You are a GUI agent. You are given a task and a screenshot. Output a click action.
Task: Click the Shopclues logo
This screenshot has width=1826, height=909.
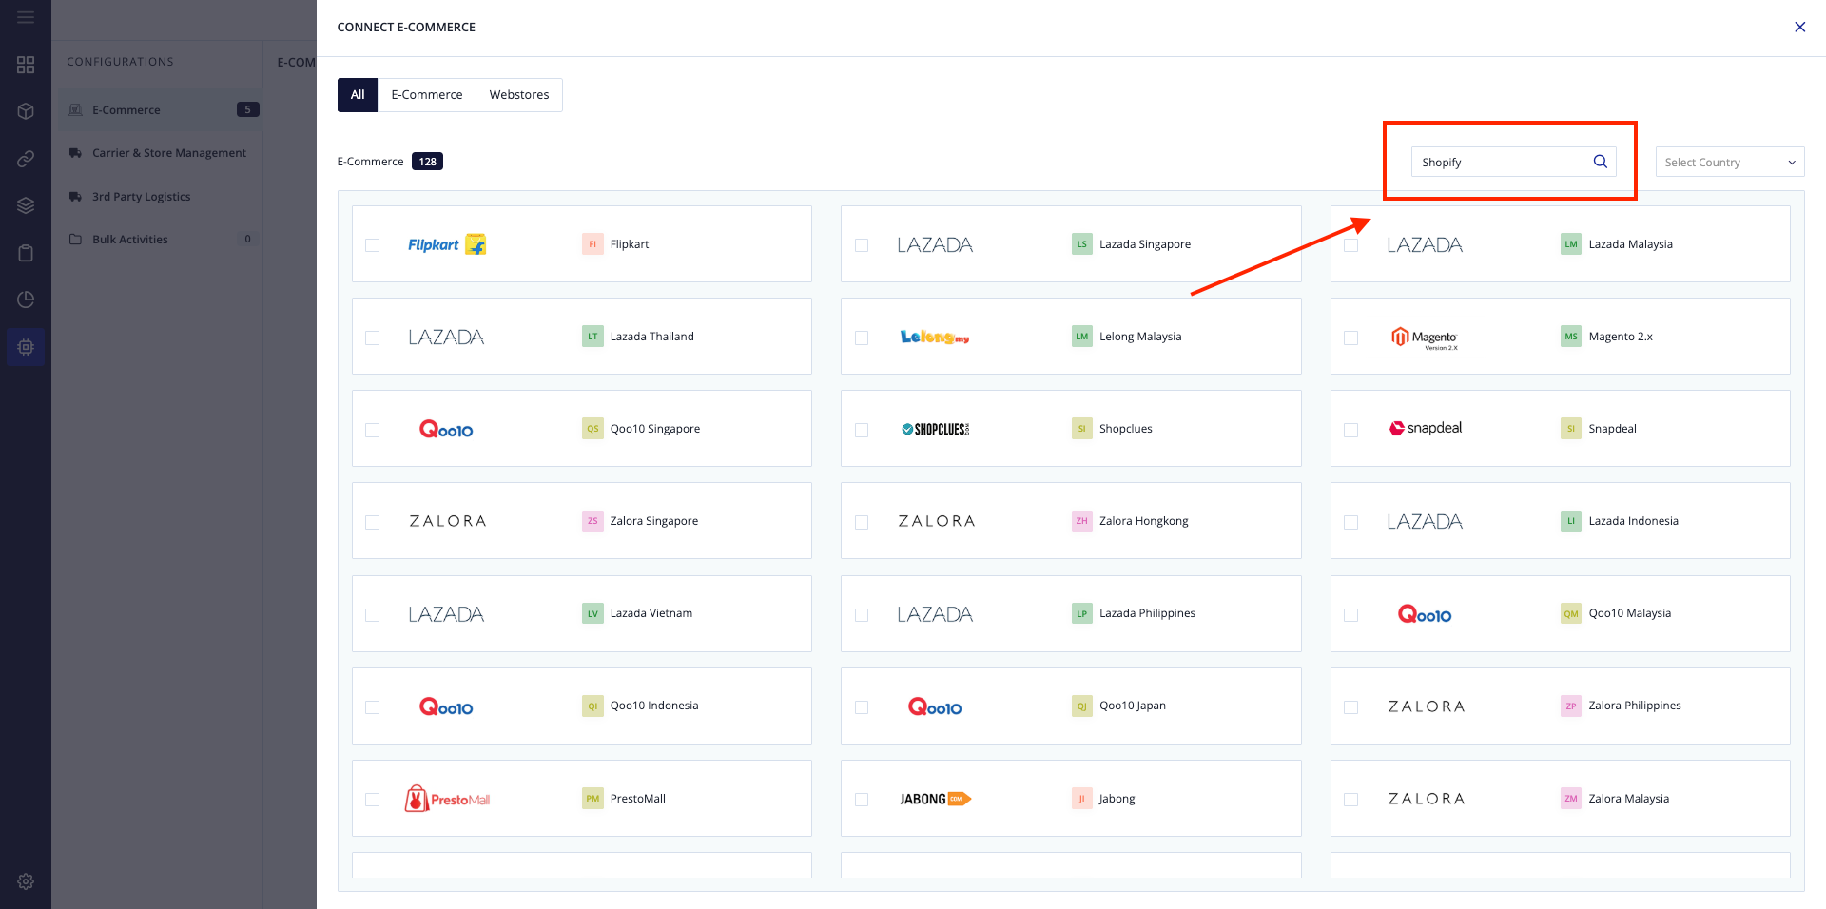pyautogui.click(x=936, y=429)
